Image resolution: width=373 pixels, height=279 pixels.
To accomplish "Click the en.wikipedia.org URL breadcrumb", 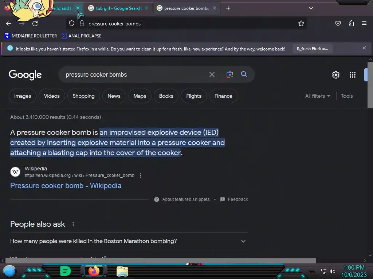I will [79, 175].
